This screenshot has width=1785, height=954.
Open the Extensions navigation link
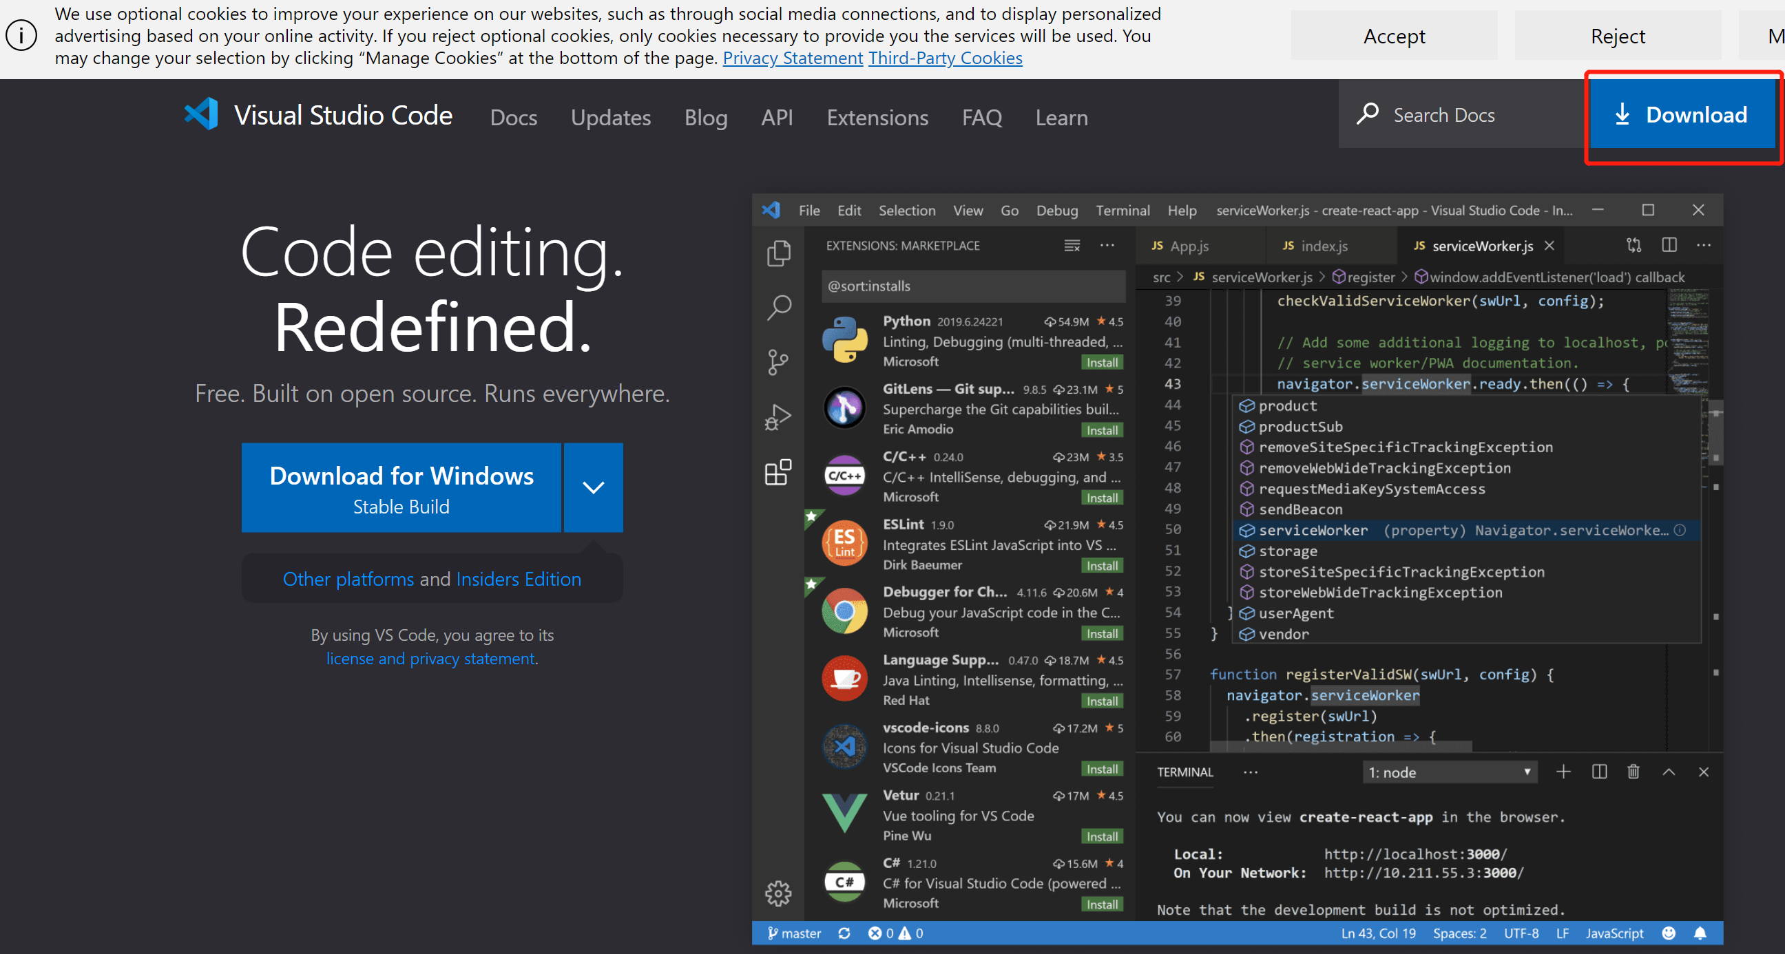click(877, 118)
